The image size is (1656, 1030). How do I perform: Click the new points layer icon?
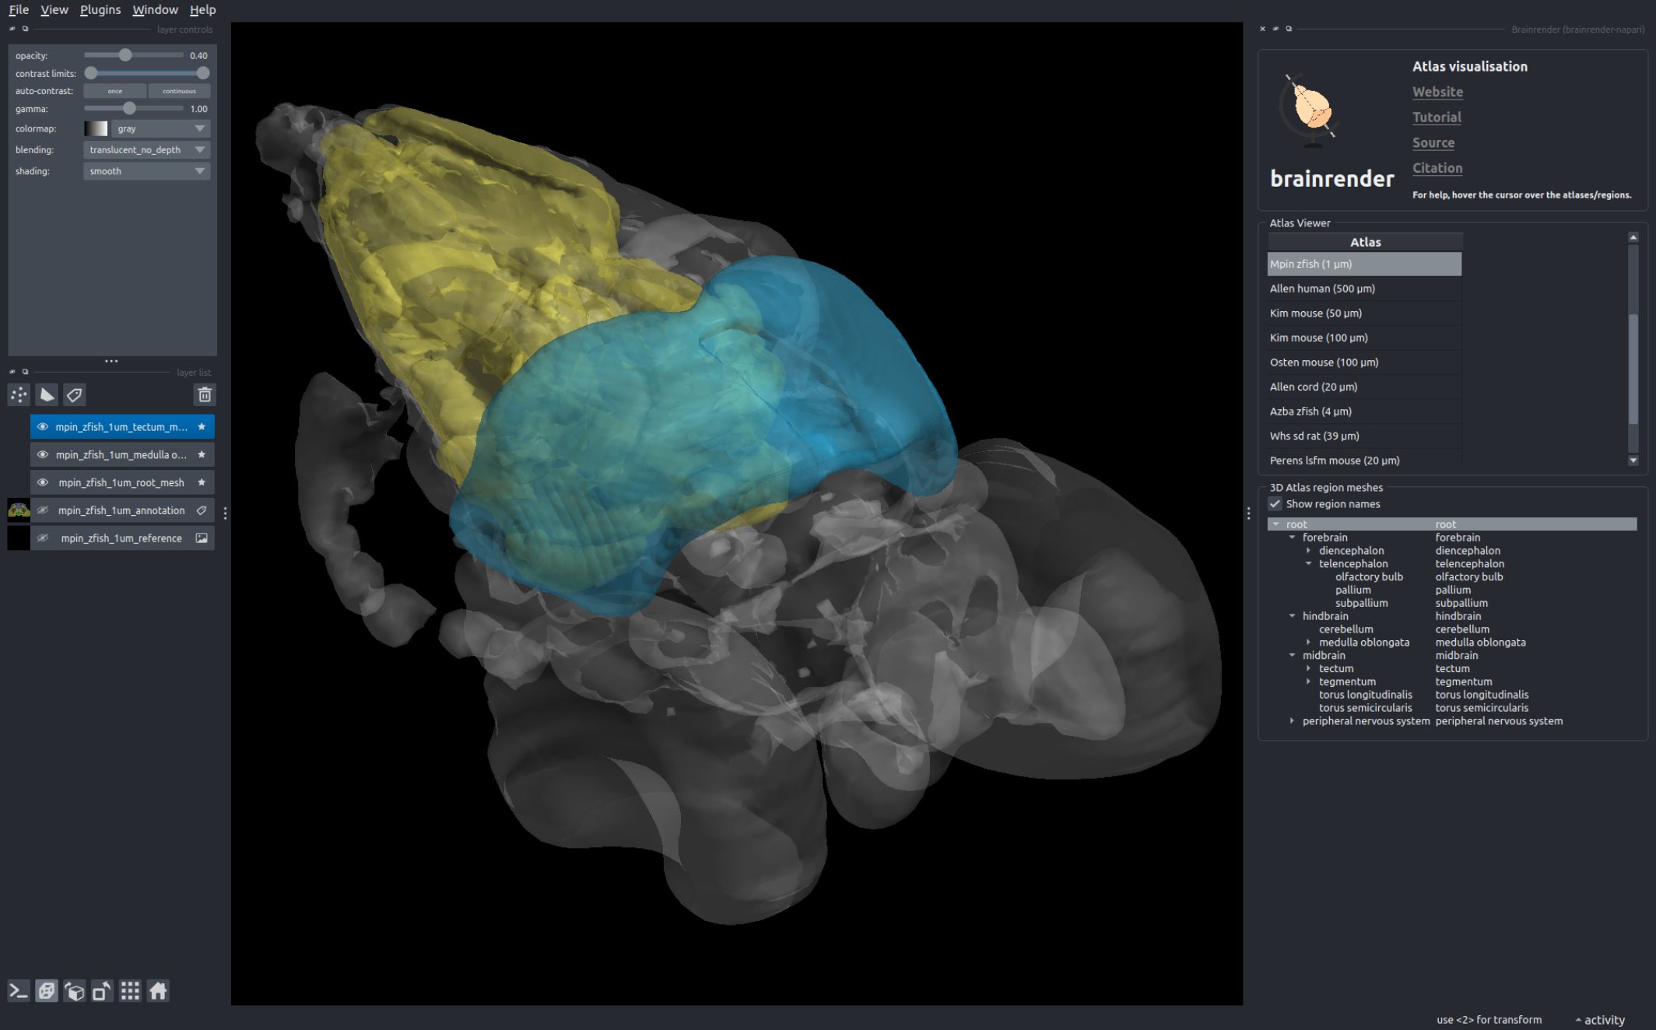19,395
